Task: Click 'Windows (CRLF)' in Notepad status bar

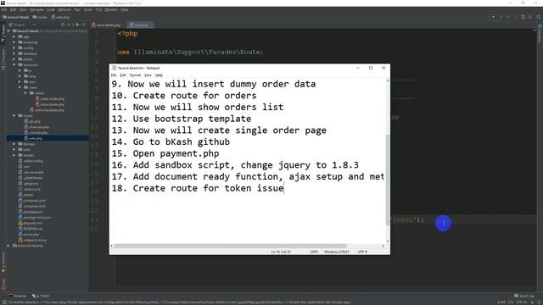Action: point(336,252)
